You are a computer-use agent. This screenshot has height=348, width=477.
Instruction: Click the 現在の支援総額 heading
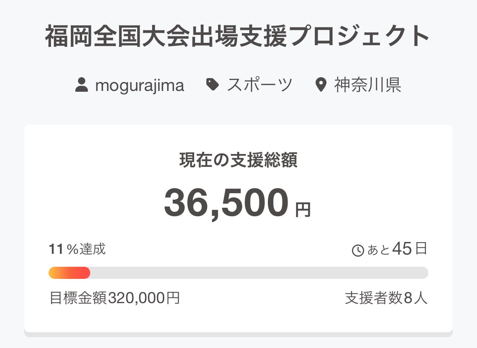[238, 160]
